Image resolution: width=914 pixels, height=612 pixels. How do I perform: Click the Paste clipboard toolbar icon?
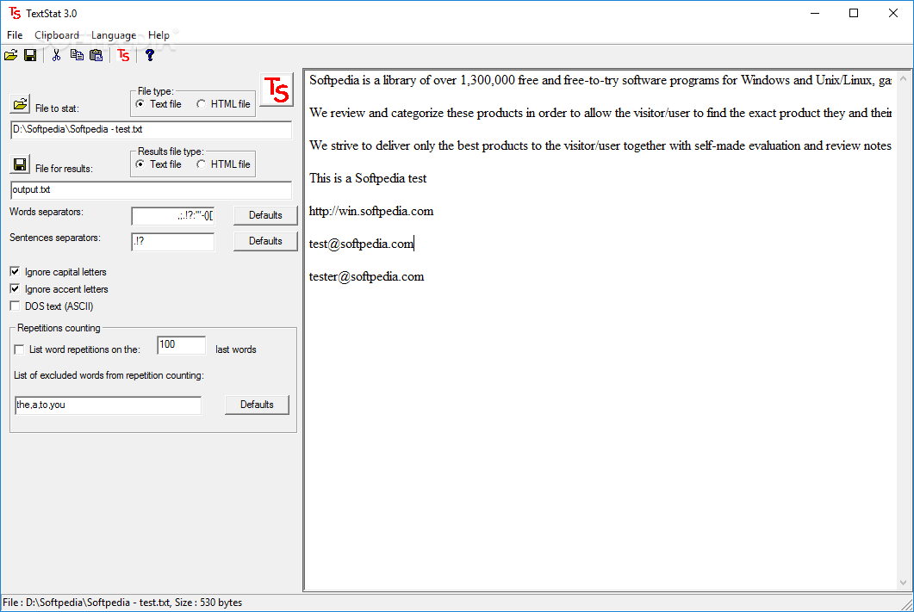tap(96, 55)
